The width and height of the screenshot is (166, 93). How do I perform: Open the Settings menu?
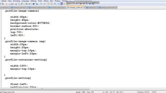pyautogui.click(x=33, y=1)
